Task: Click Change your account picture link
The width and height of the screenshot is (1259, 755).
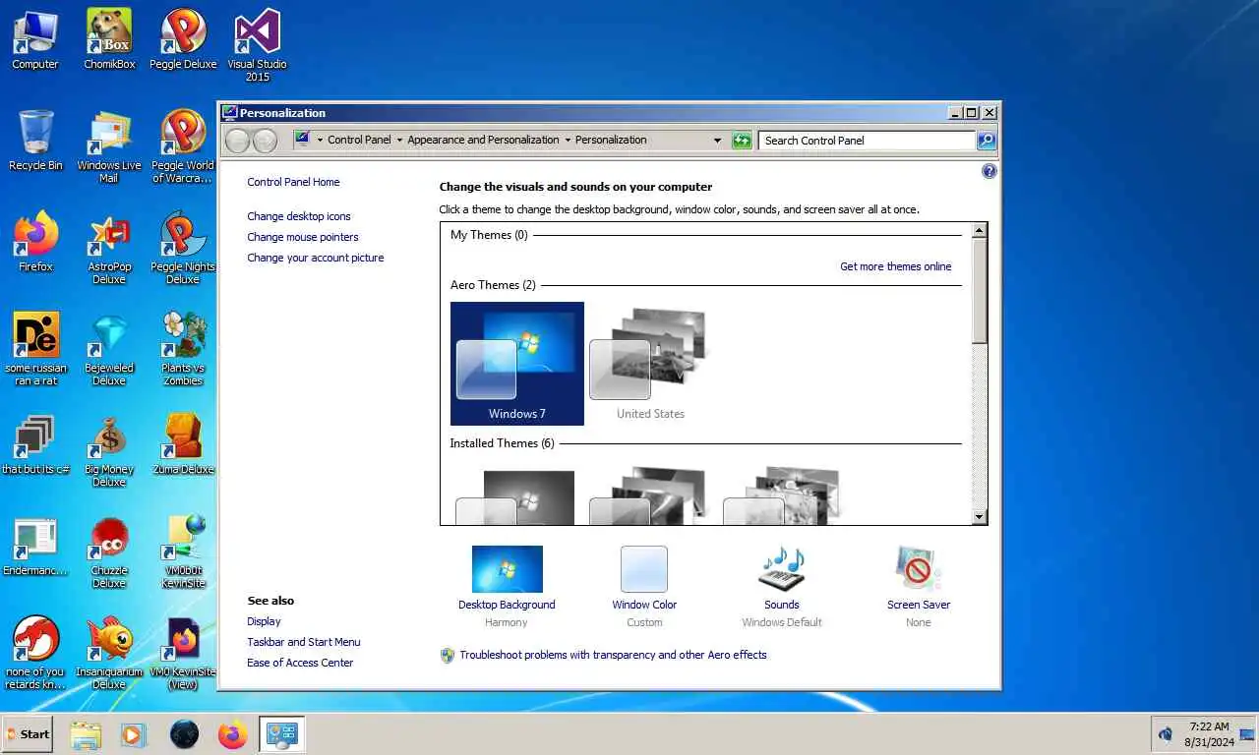Action: pos(316,258)
